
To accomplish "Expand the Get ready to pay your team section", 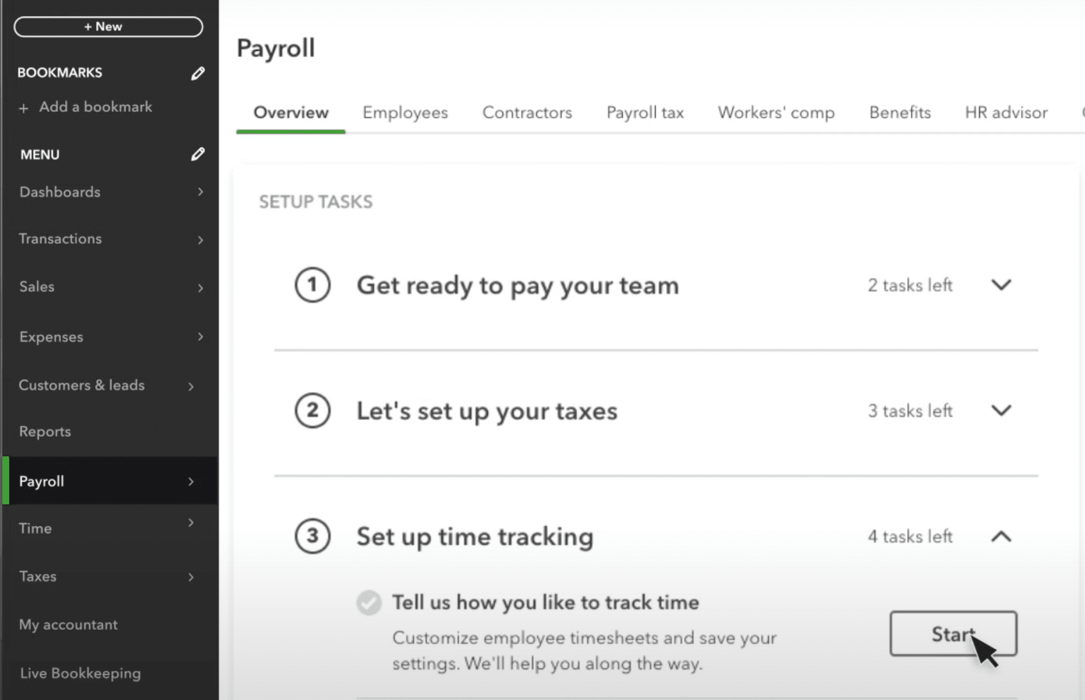I will tap(1001, 285).
